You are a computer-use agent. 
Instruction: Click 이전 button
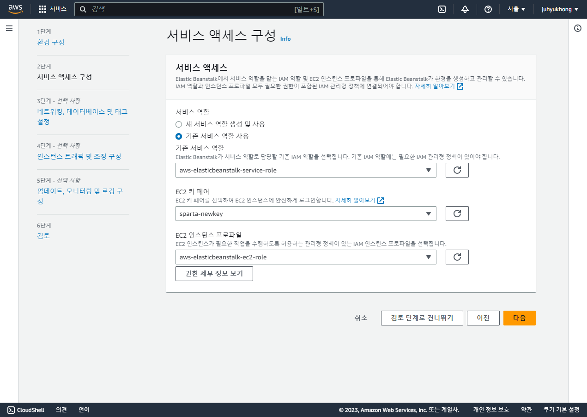[x=483, y=318]
